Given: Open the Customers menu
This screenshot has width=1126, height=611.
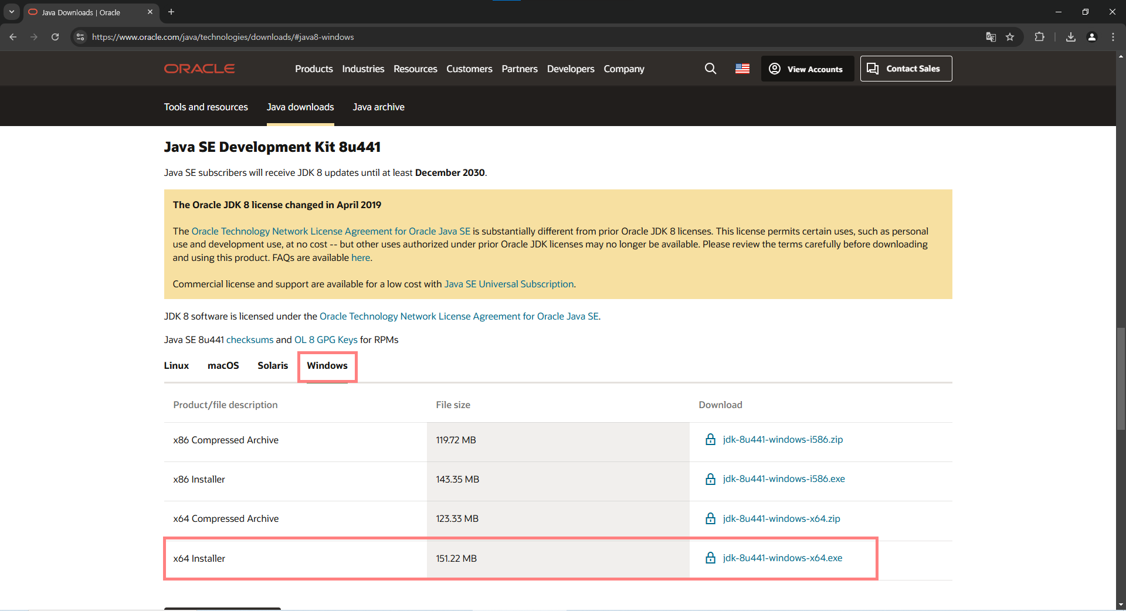Looking at the screenshot, I should click(469, 69).
